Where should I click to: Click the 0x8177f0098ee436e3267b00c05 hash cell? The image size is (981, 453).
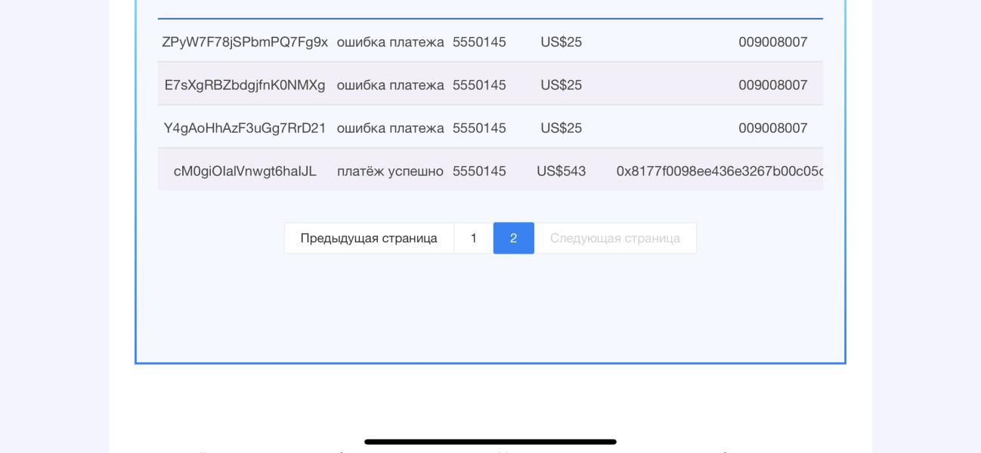click(719, 171)
